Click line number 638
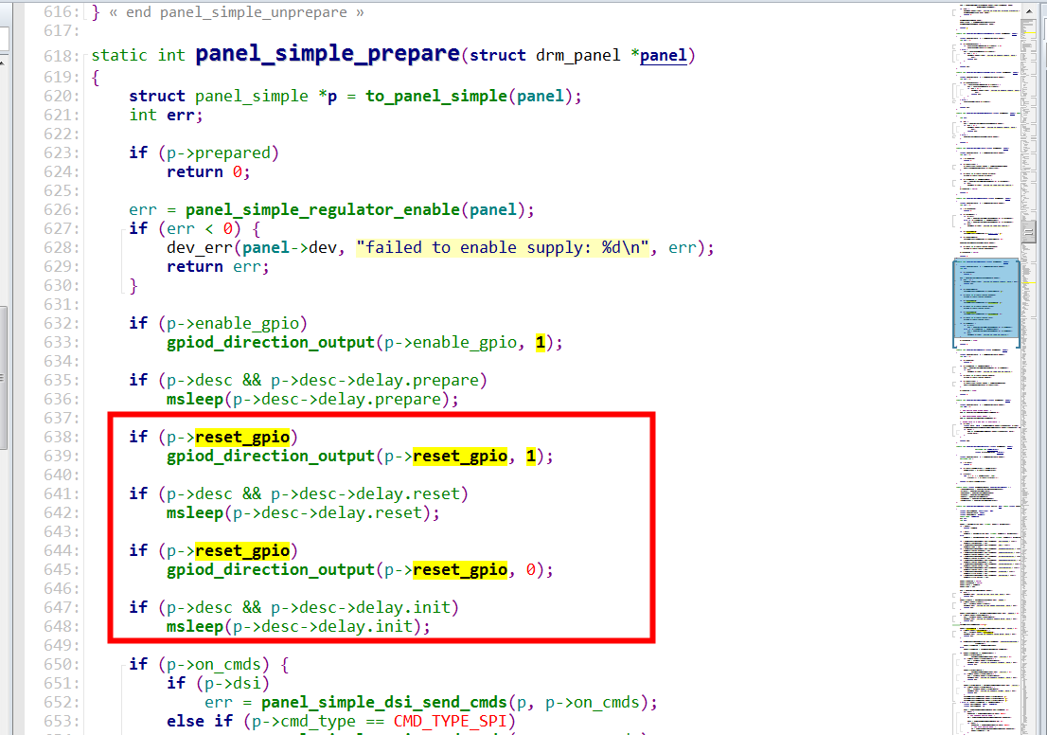This screenshot has height=735, width=1047. (x=61, y=437)
